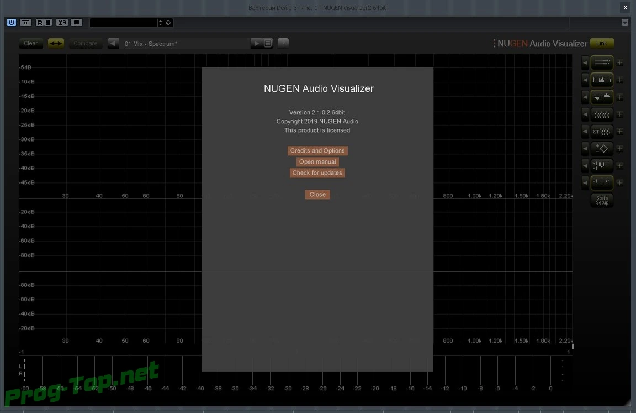Click the diamond preset browser icon
636x413 pixels.
pyautogui.click(x=168, y=22)
